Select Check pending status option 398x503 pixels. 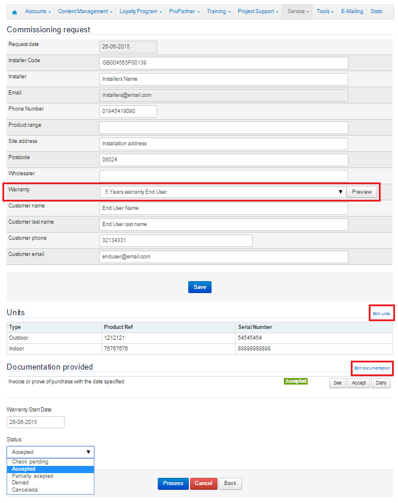click(30, 462)
